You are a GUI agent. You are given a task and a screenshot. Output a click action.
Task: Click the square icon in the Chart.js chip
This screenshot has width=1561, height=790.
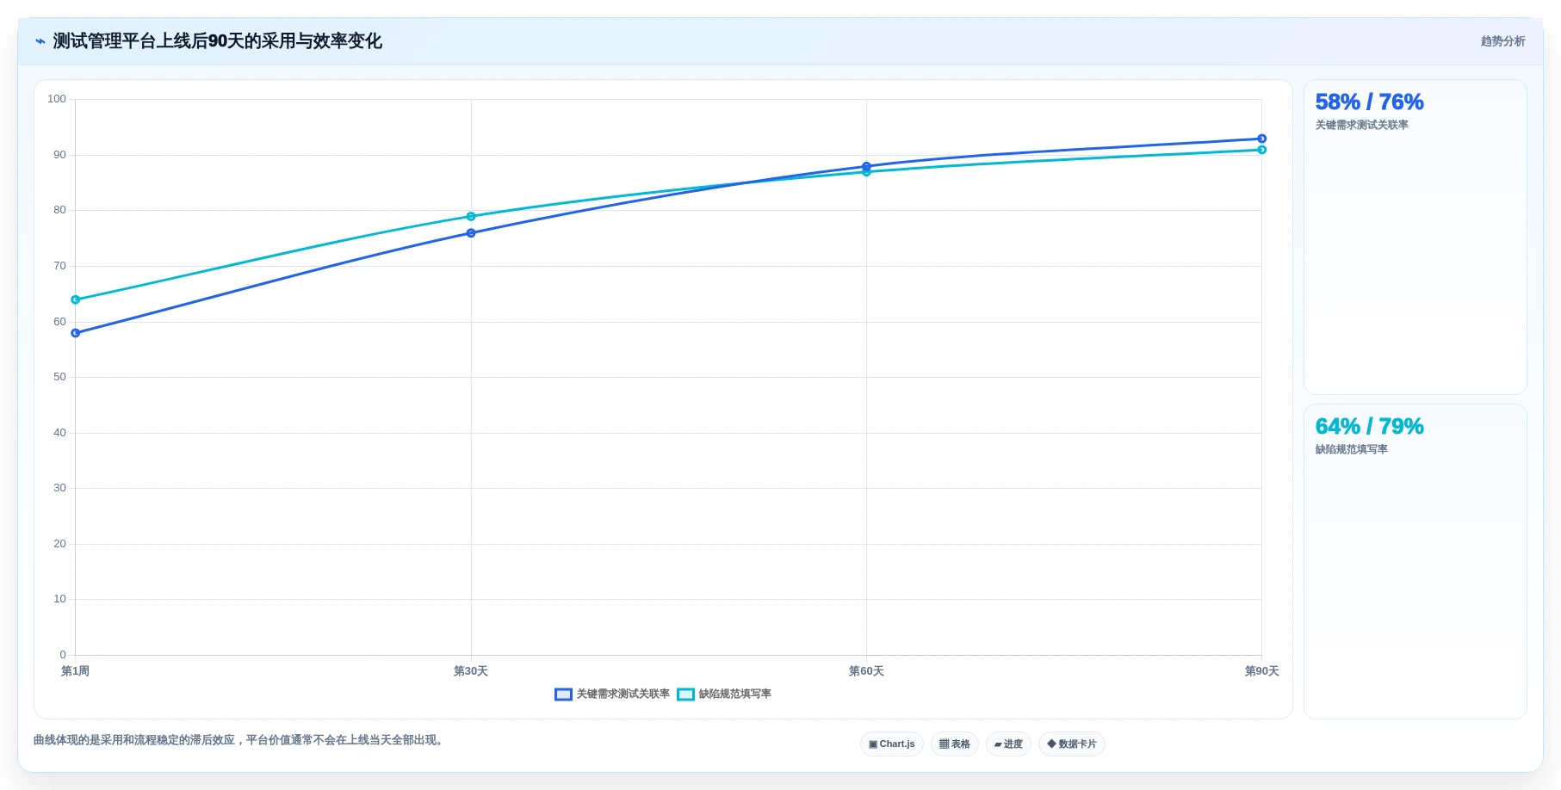[873, 744]
